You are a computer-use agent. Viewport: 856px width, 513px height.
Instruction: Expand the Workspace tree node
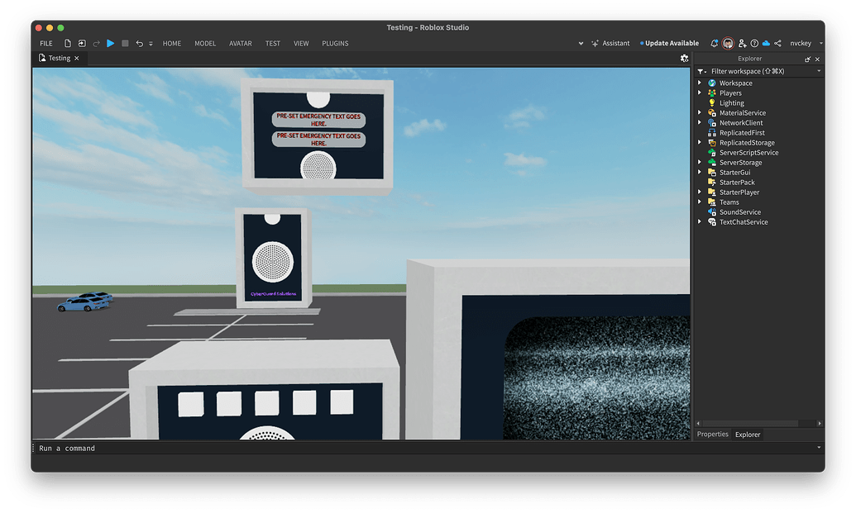pos(700,83)
